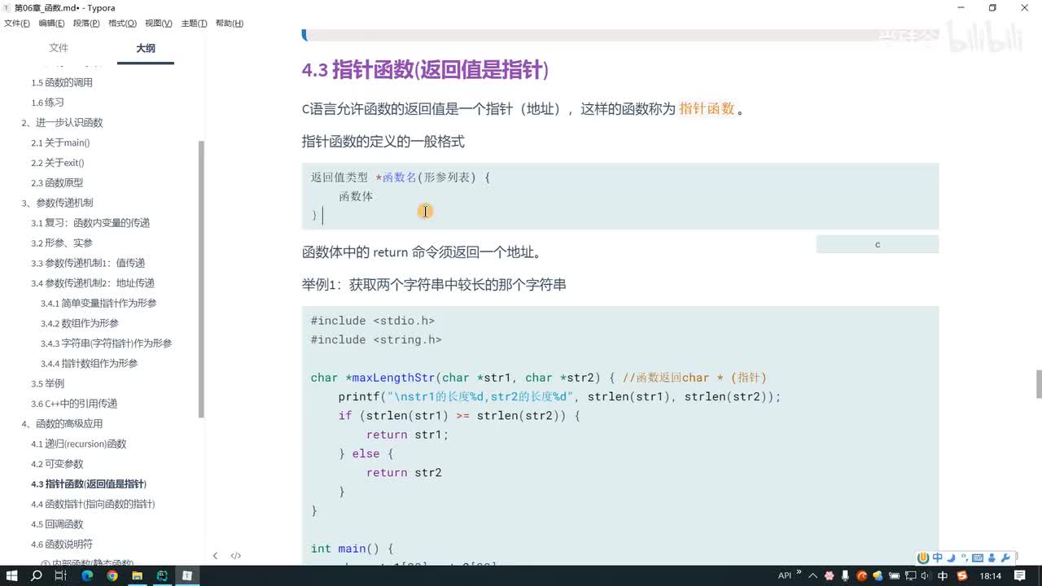Open the IME soft keyboard icon
1042x586 pixels.
976,558
